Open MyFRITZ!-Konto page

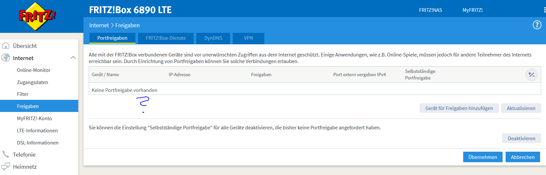click(x=35, y=118)
